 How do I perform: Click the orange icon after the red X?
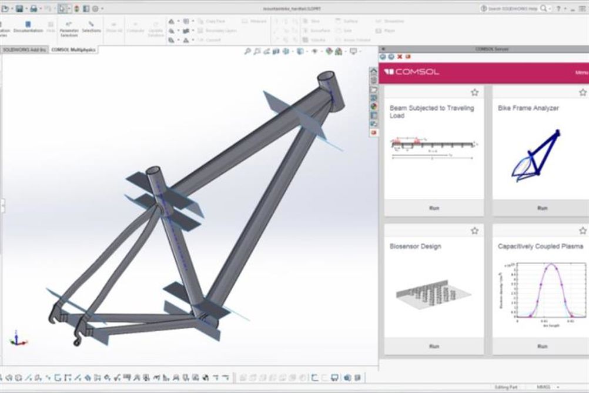[x=407, y=56]
